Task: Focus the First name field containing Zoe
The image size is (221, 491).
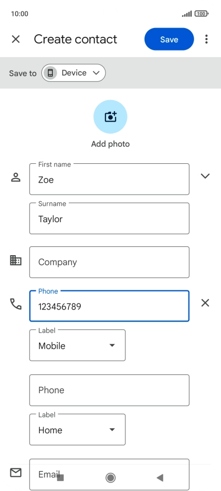Action: coord(109,179)
